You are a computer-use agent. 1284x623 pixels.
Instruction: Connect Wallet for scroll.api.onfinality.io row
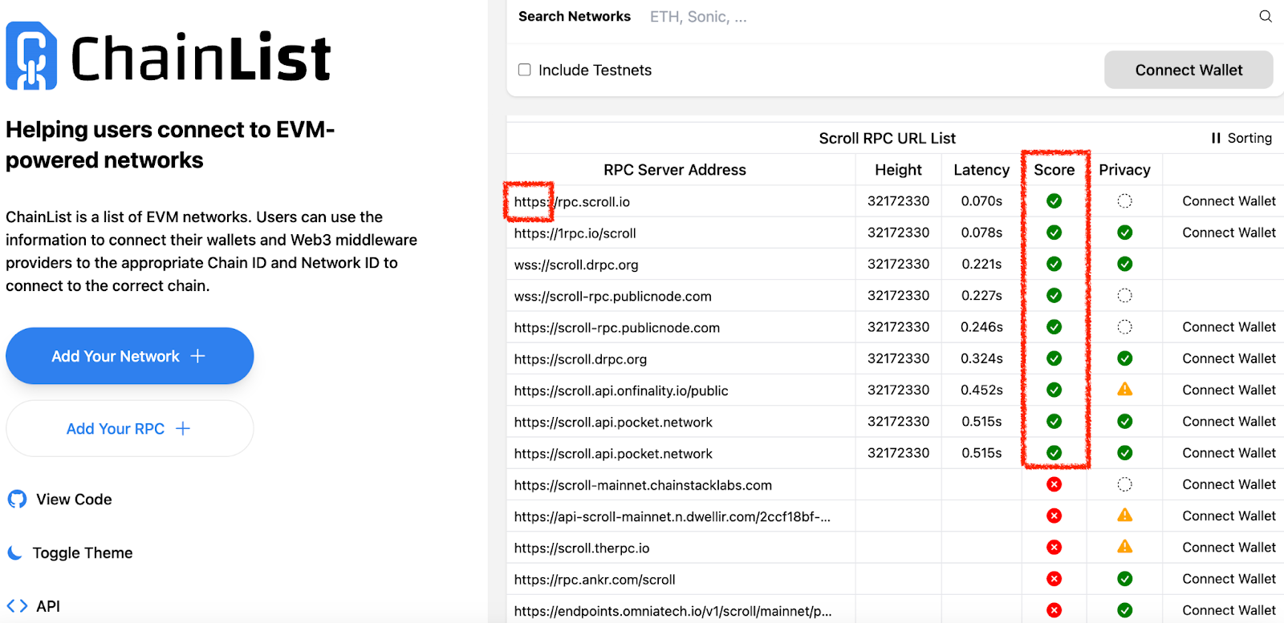1229,390
